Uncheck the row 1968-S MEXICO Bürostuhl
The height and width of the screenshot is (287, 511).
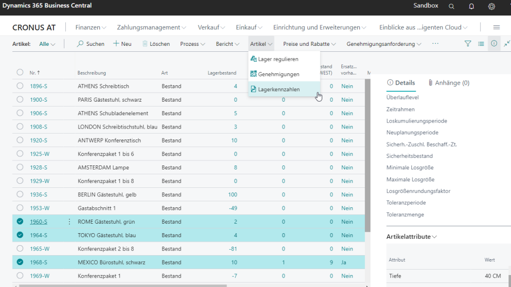20,262
